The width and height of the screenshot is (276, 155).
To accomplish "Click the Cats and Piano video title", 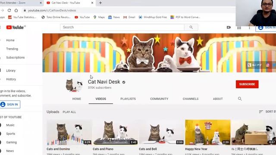I will (103, 149).
